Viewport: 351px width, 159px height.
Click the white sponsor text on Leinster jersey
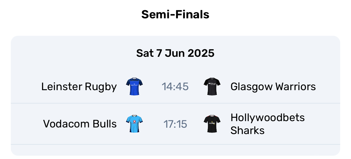134,84
